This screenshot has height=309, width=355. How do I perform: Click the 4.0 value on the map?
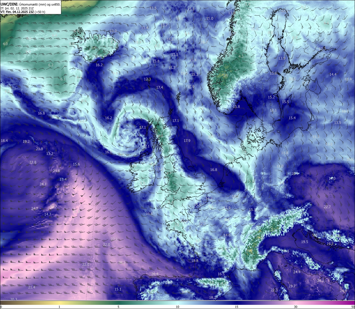[5, 44]
